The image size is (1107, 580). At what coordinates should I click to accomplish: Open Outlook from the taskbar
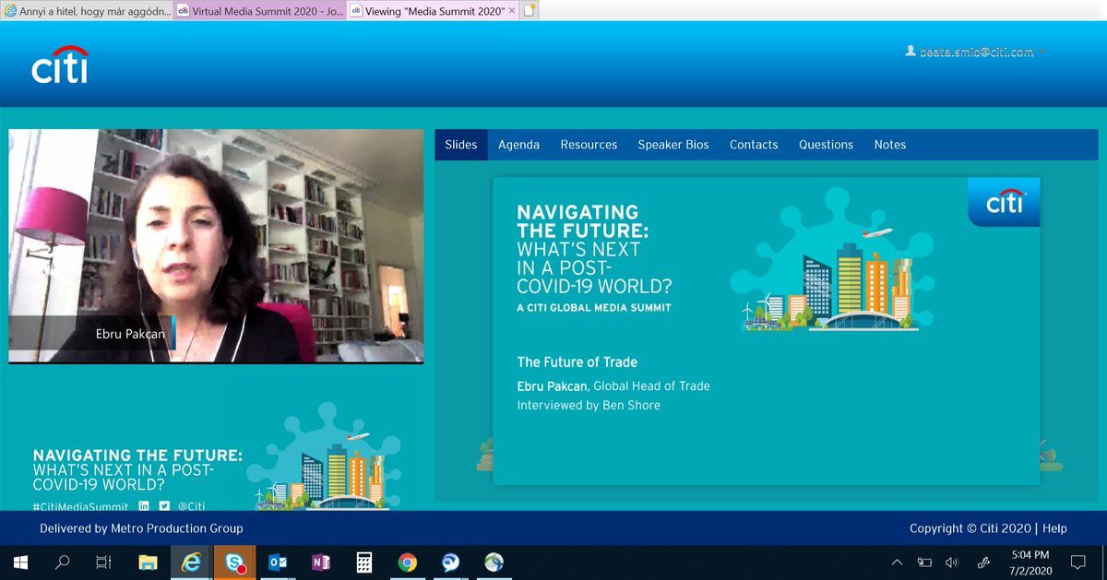click(x=278, y=562)
